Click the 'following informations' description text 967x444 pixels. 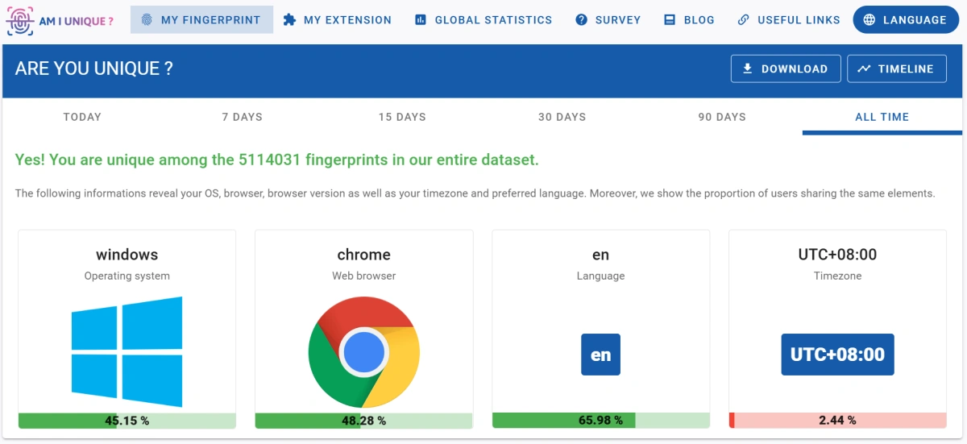point(475,193)
